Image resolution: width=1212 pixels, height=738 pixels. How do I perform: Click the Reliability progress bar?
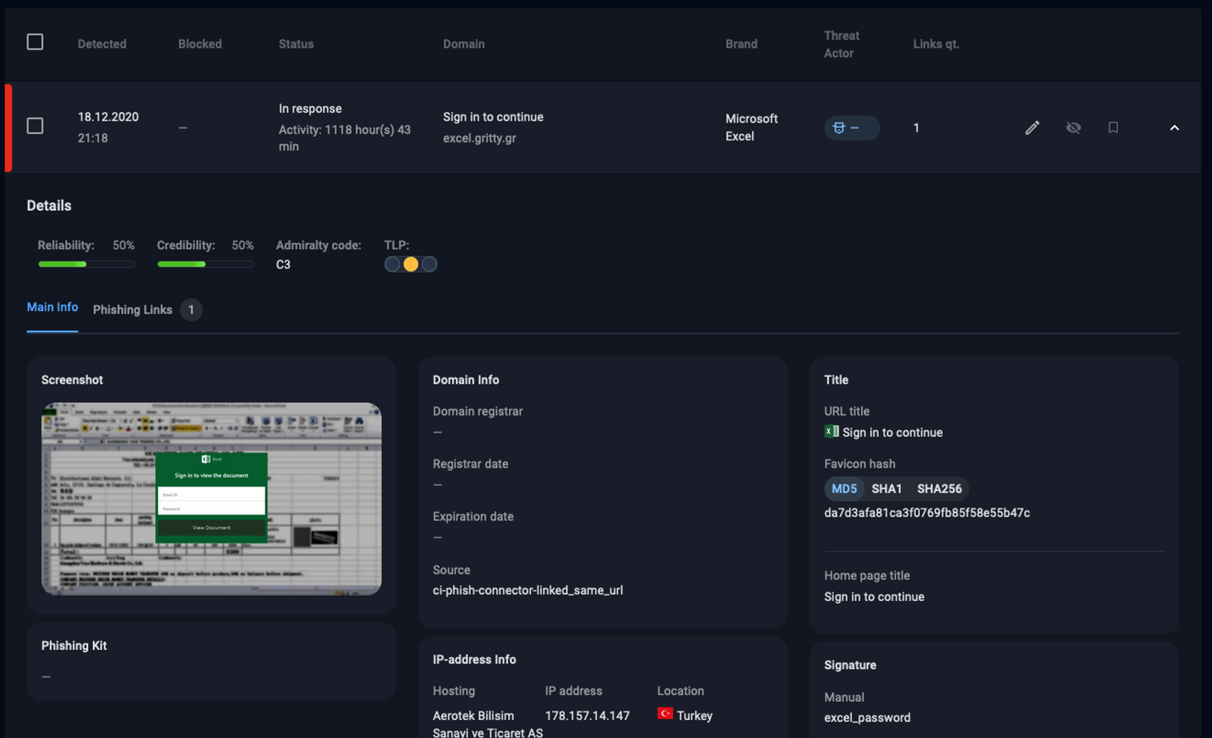pos(86,264)
